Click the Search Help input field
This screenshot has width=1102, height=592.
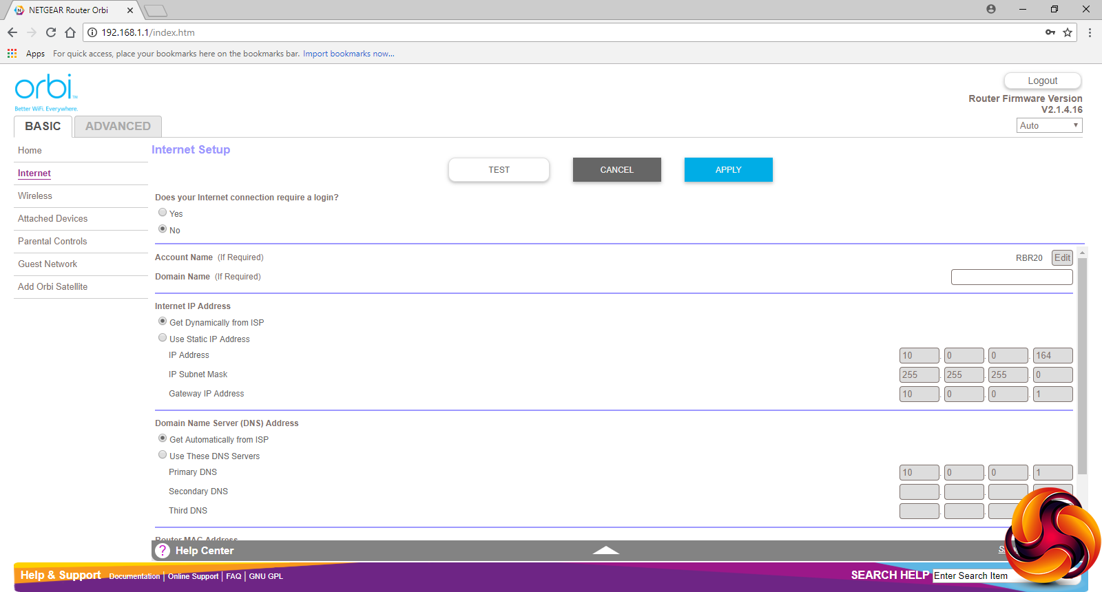[x=971, y=575]
